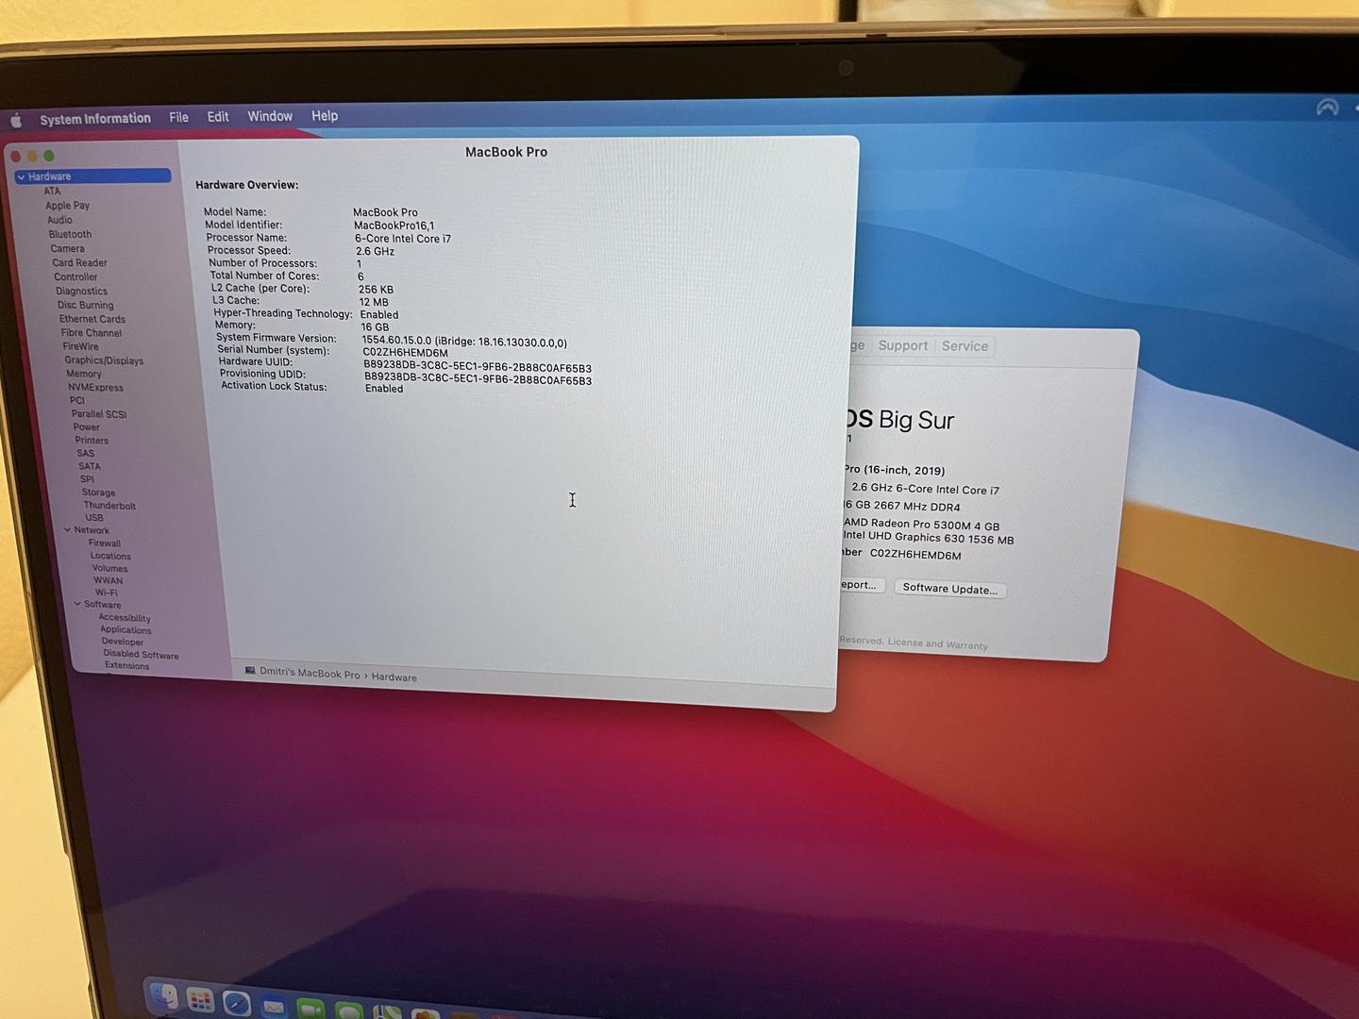Image resolution: width=1359 pixels, height=1019 pixels.
Task: Select Storage in the sidebar
Action: 99,493
